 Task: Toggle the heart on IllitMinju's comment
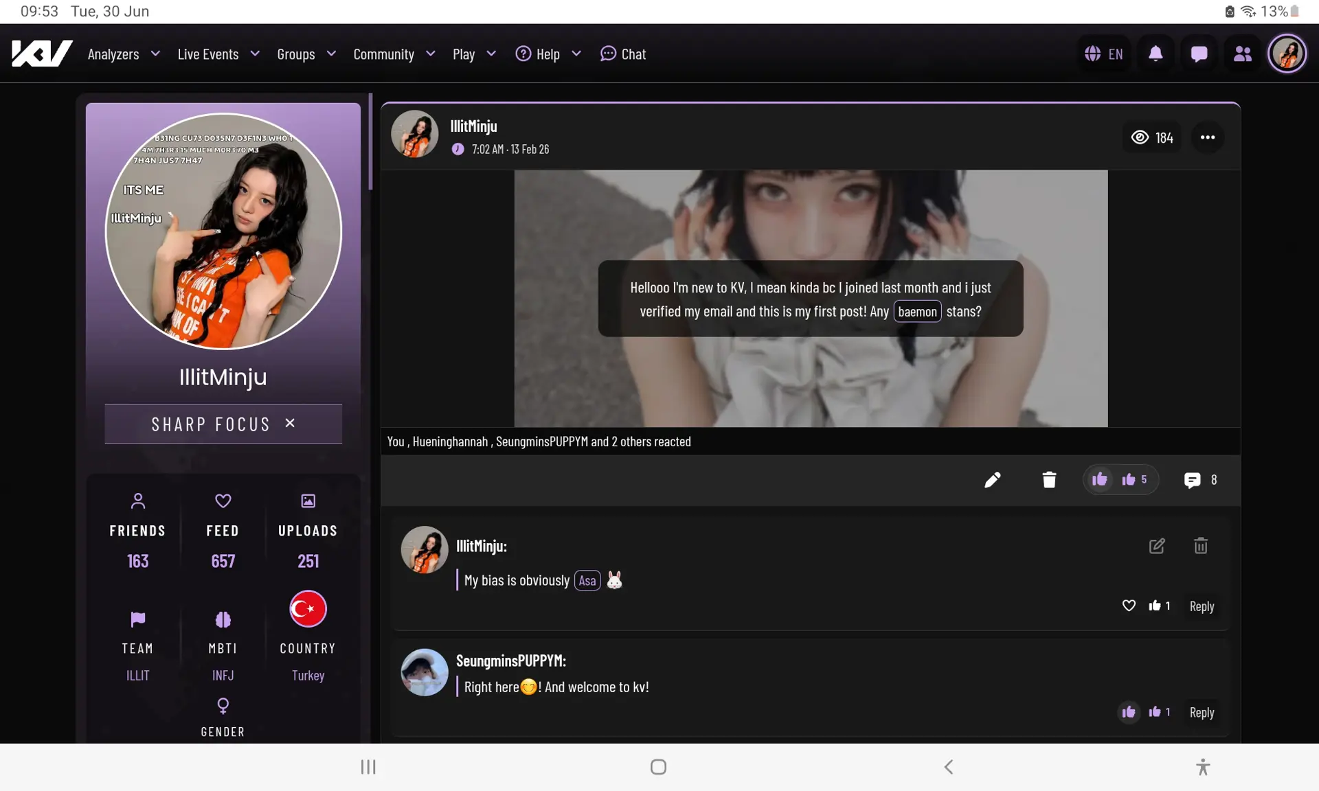click(1129, 606)
